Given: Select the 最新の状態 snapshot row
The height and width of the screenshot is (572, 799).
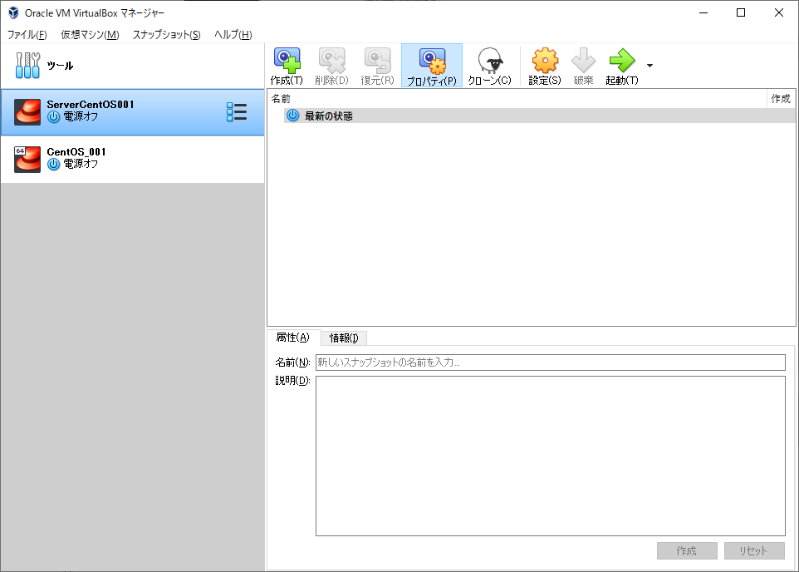Looking at the screenshot, I should 539,116.
